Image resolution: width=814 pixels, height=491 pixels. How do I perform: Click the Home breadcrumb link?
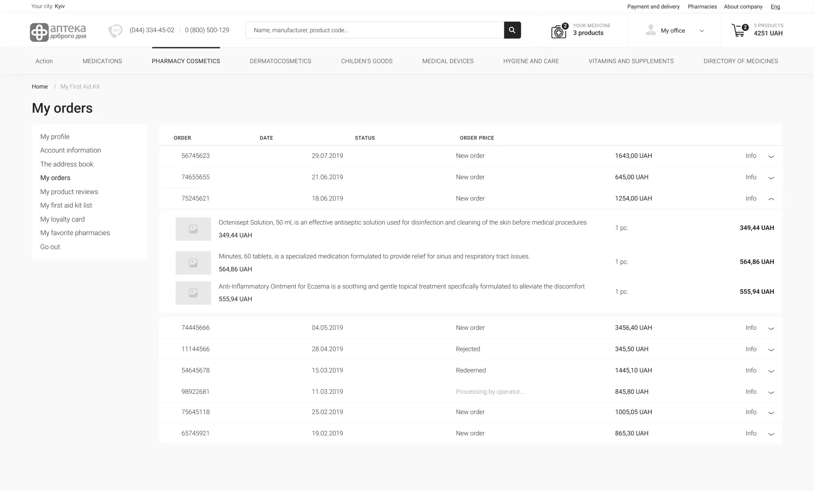[39, 87]
